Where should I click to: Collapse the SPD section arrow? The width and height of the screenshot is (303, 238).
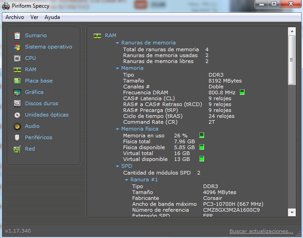pos(117,166)
